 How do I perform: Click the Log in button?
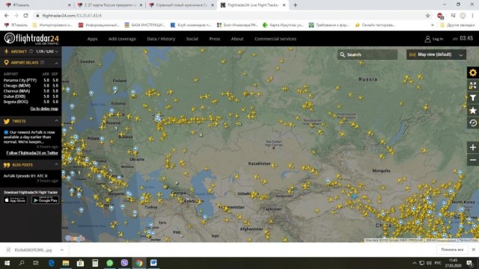pos(434,39)
